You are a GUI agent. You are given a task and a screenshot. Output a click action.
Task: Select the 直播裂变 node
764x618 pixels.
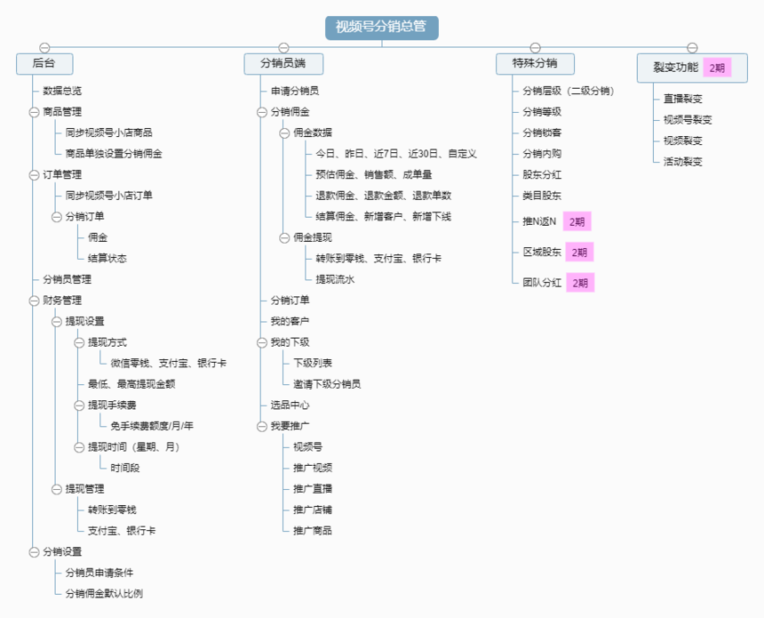tap(683, 99)
